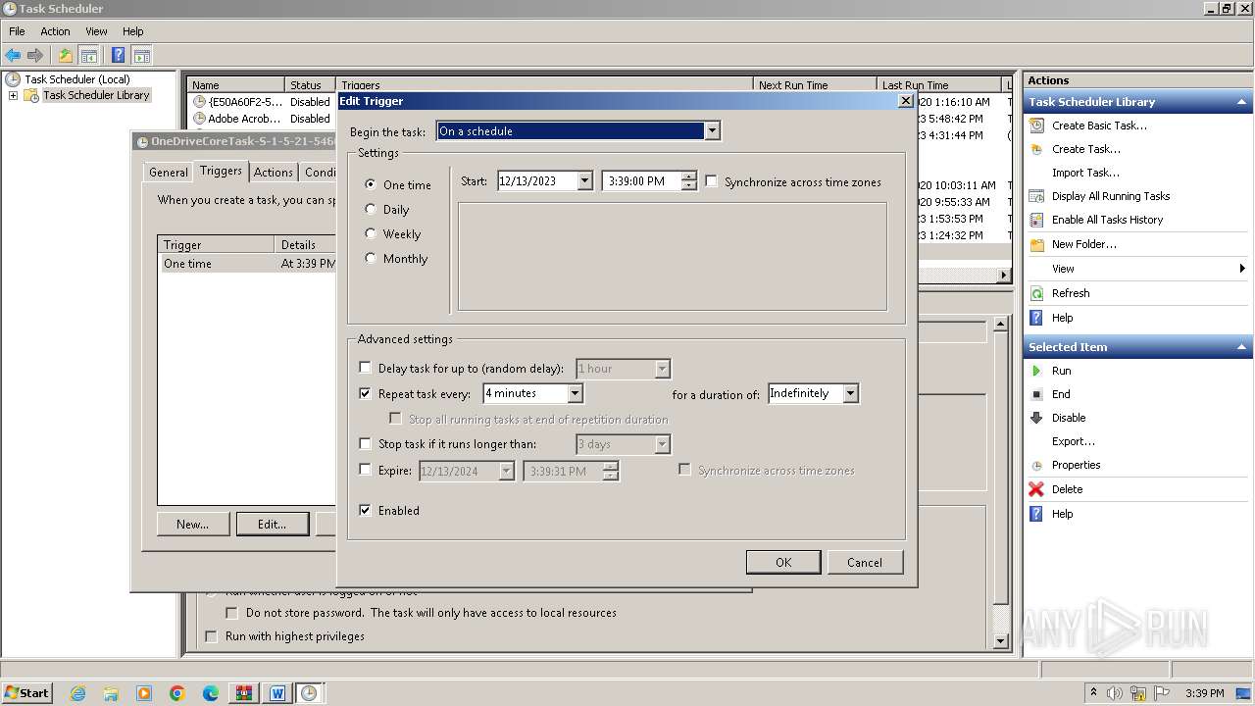The height and width of the screenshot is (706, 1255).
Task: Click the vertical scrollbar down arrow
Action: 1001,641
